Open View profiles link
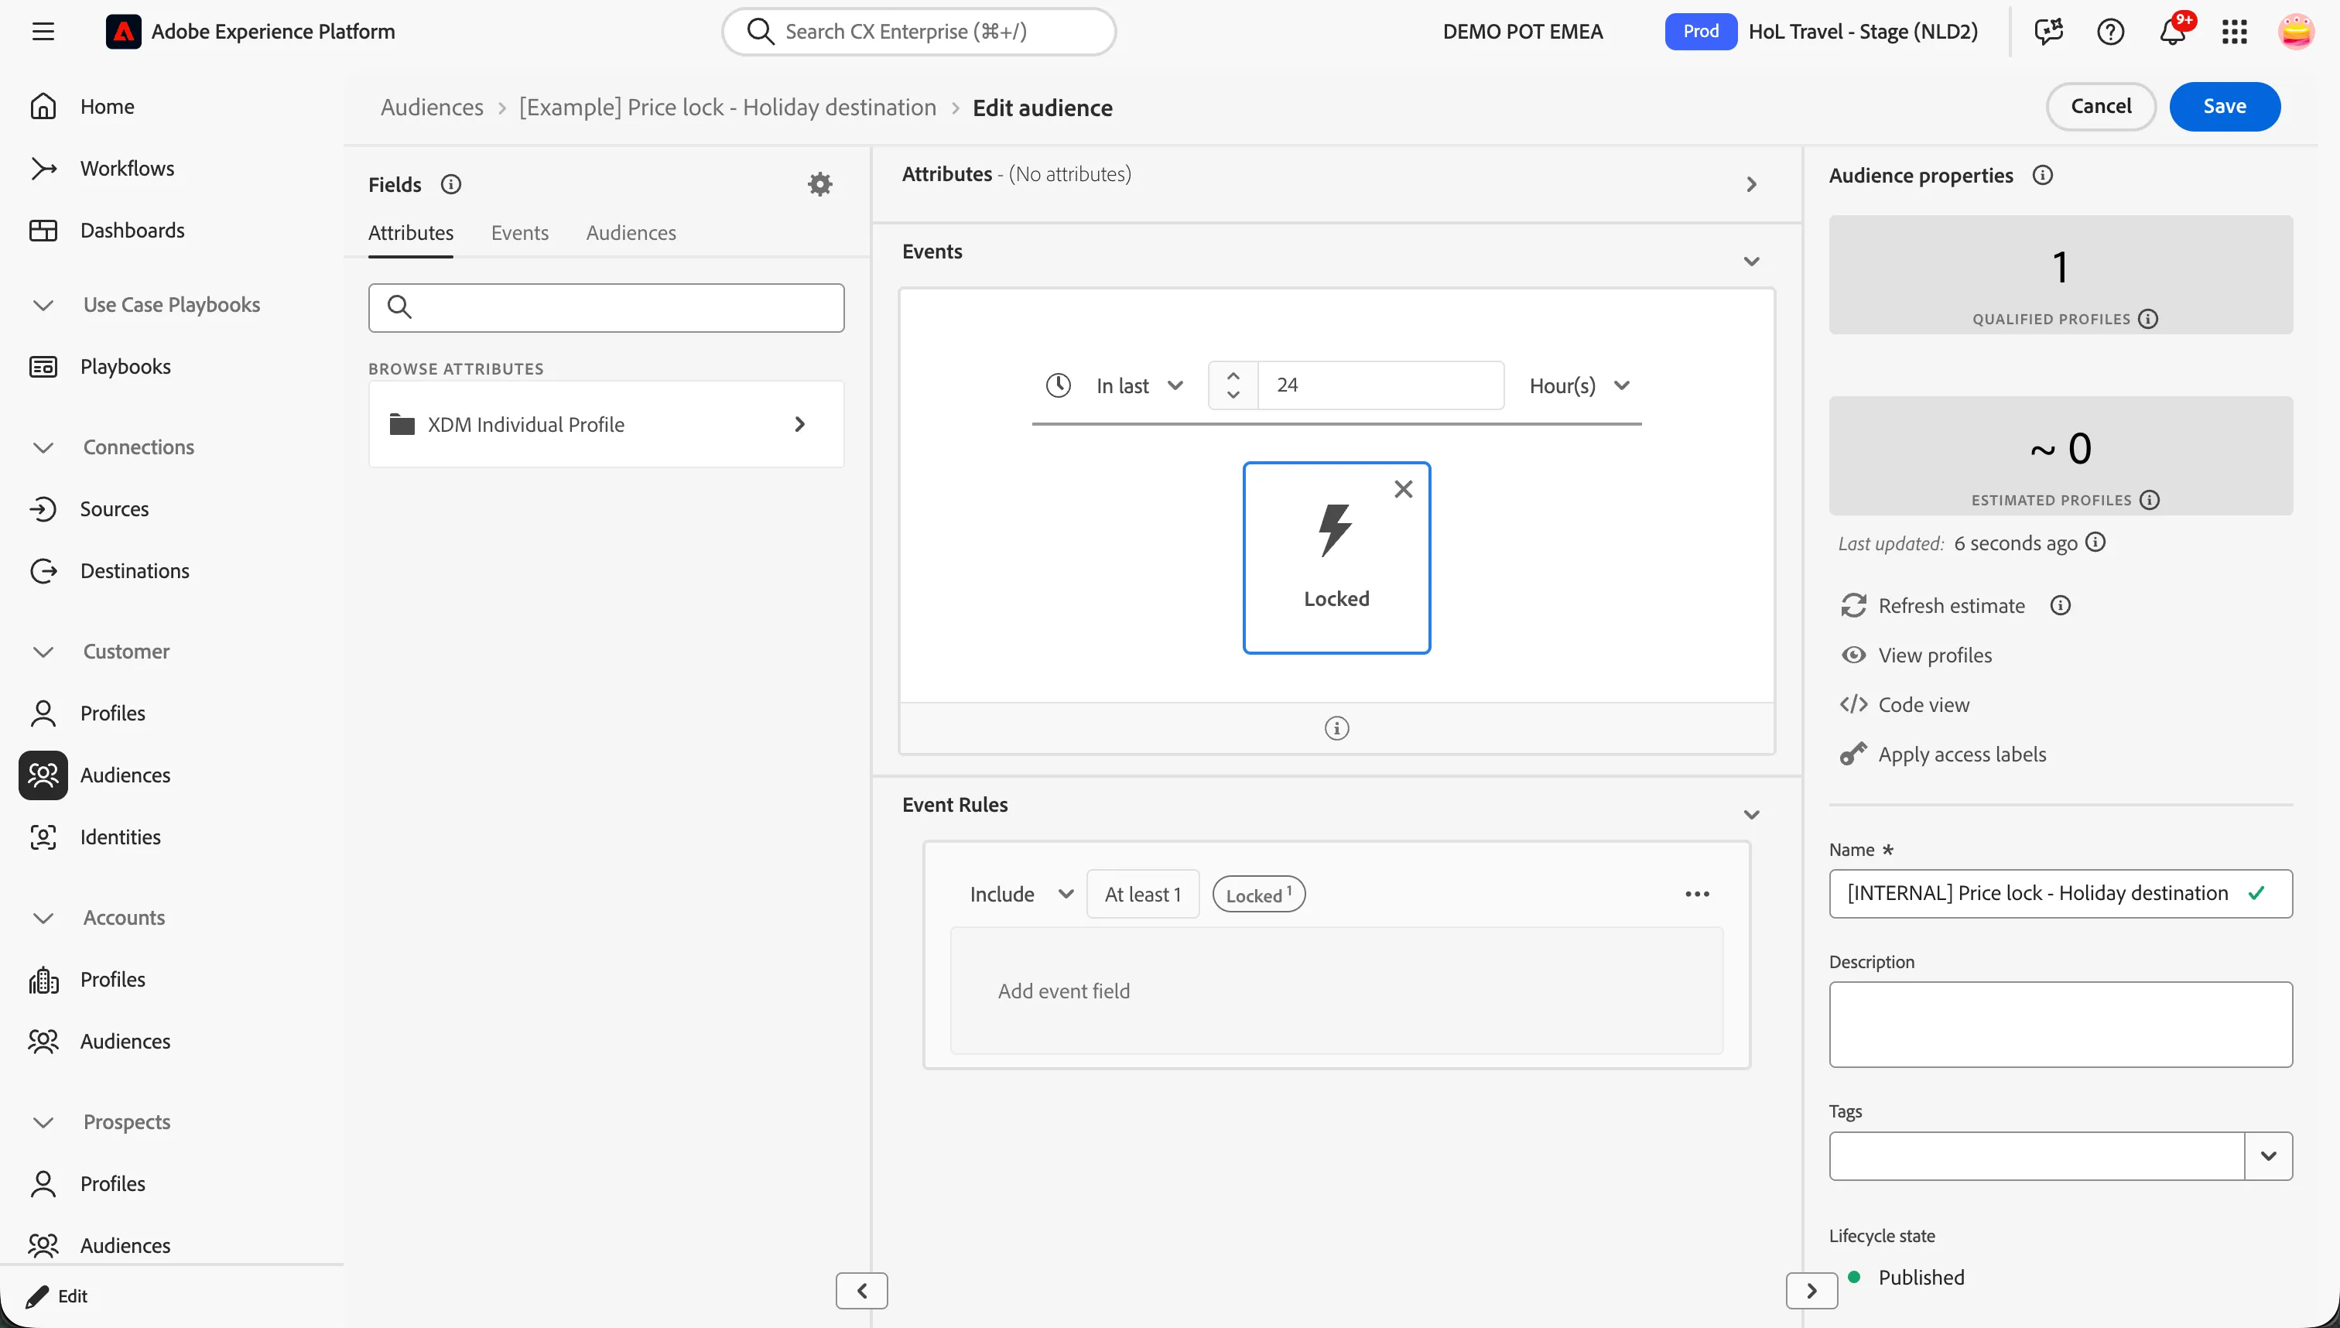 (1935, 655)
